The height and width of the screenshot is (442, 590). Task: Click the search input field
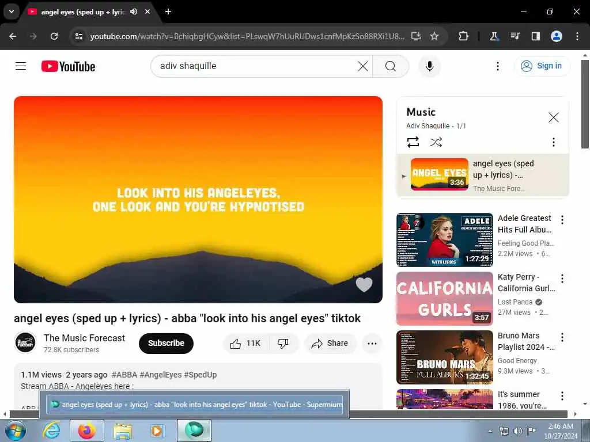pos(256,67)
